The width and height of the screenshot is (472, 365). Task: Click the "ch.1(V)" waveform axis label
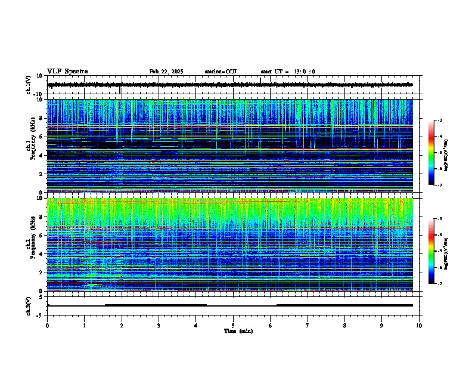[29, 85]
